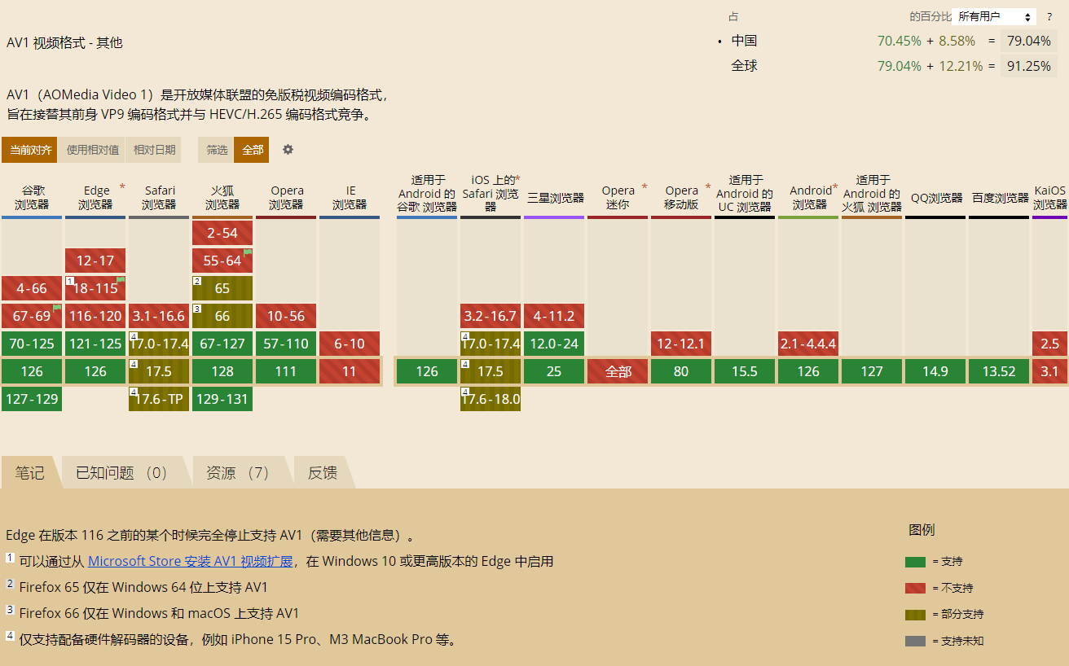Click Firefox version cell 66

point(222,316)
